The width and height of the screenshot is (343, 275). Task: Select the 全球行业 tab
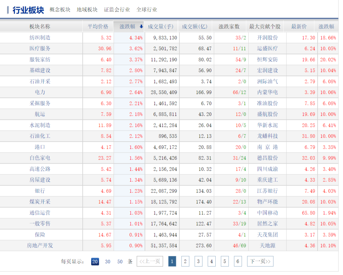tap(147, 10)
